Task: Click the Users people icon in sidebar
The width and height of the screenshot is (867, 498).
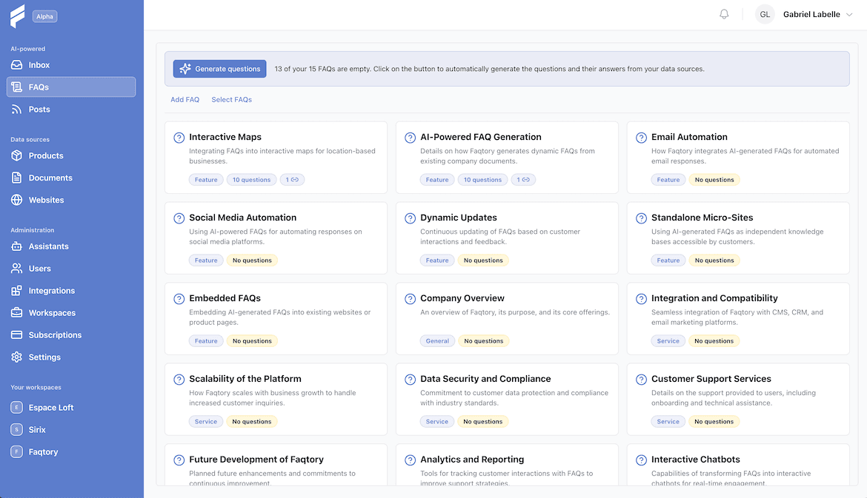Action: (x=16, y=269)
